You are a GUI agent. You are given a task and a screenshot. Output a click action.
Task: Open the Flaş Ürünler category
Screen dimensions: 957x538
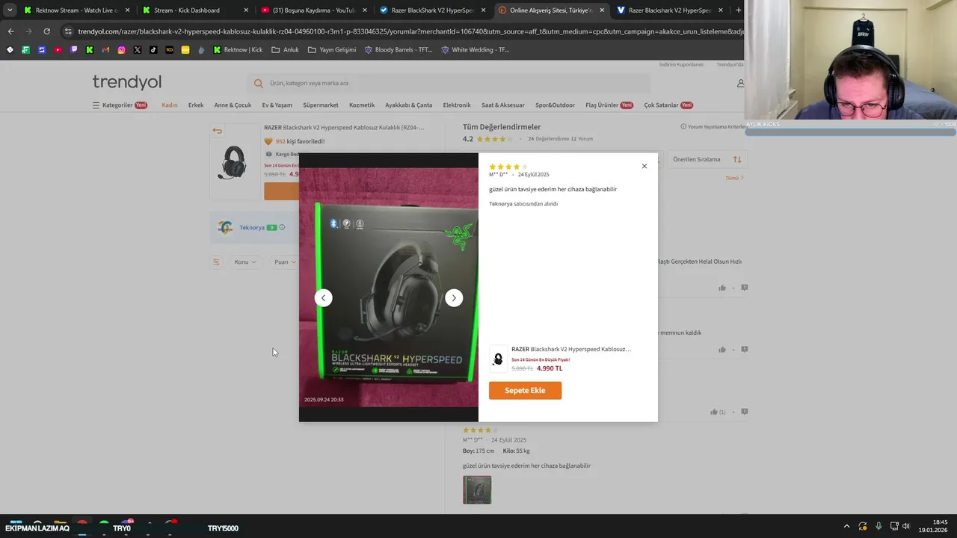[609, 105]
